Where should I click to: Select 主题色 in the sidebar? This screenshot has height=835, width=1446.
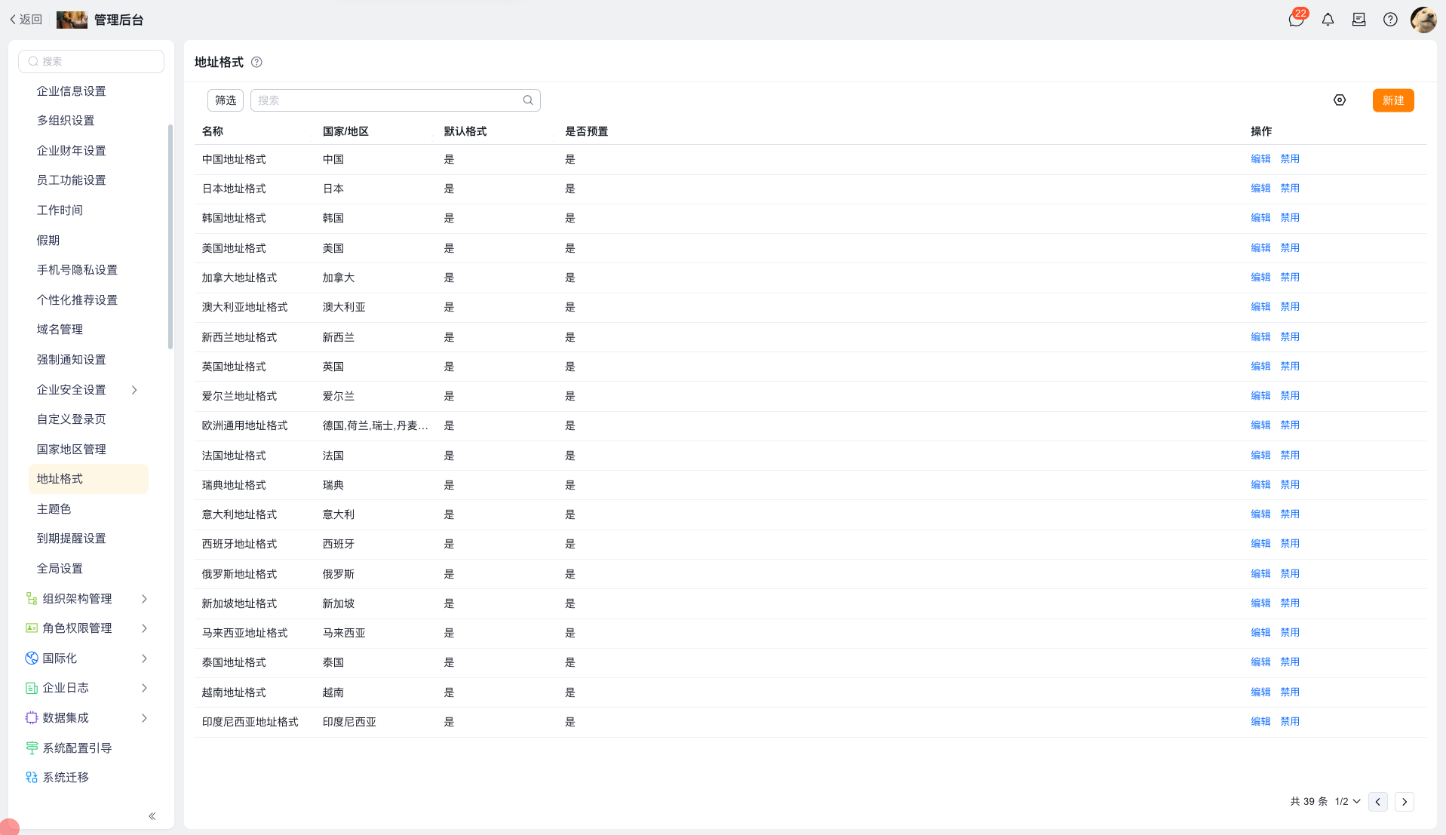(54, 509)
